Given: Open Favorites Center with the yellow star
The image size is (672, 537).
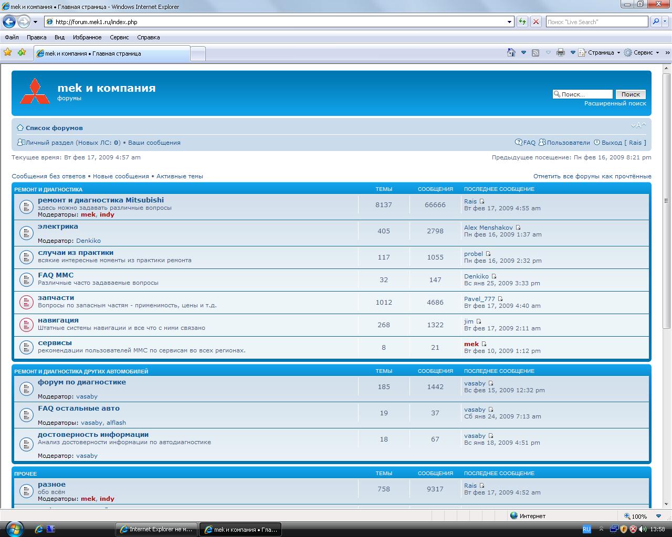Looking at the screenshot, I should (x=8, y=52).
